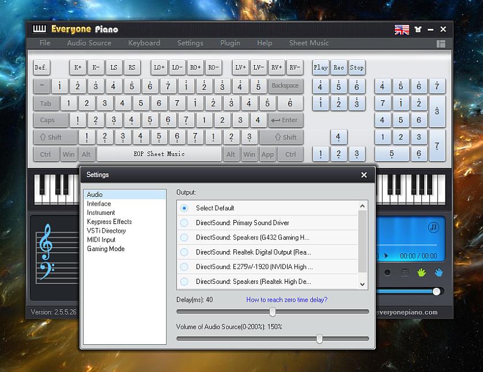This screenshot has height=372, width=483.
Task: Click the Caps key on virtual keyboard
Action: point(51,120)
